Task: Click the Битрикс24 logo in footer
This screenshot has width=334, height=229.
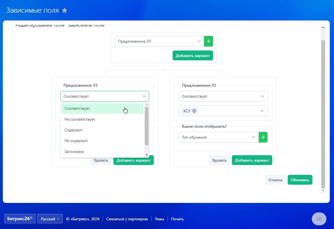Action: [x=20, y=219]
